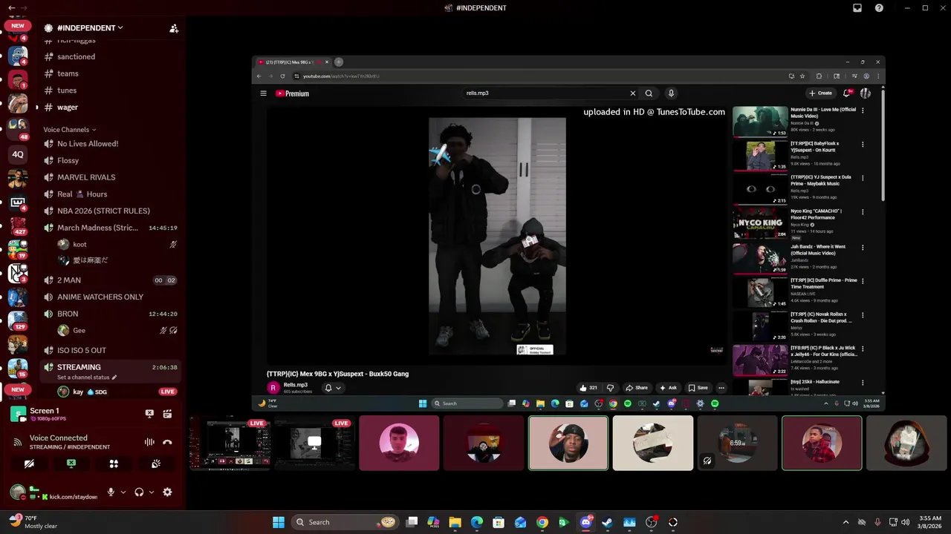Open Rells.mp3 channel name link
Image resolution: width=951 pixels, height=534 pixels.
point(296,385)
